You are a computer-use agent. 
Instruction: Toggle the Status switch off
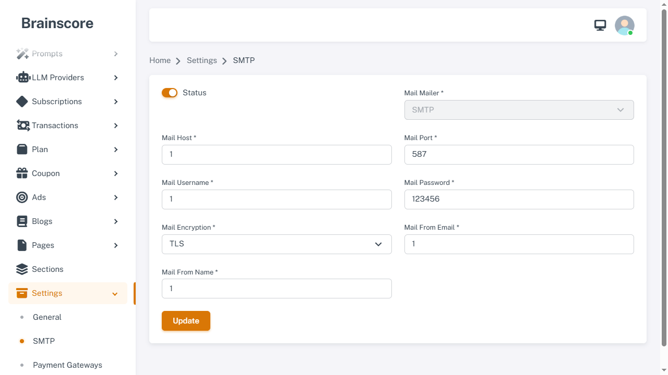(x=170, y=93)
